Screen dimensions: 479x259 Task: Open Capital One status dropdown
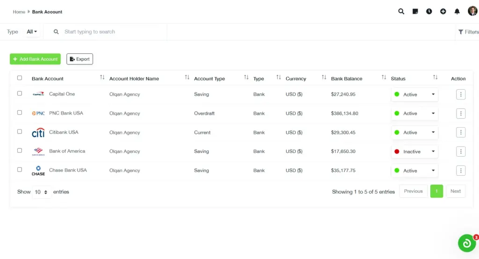coord(414,94)
